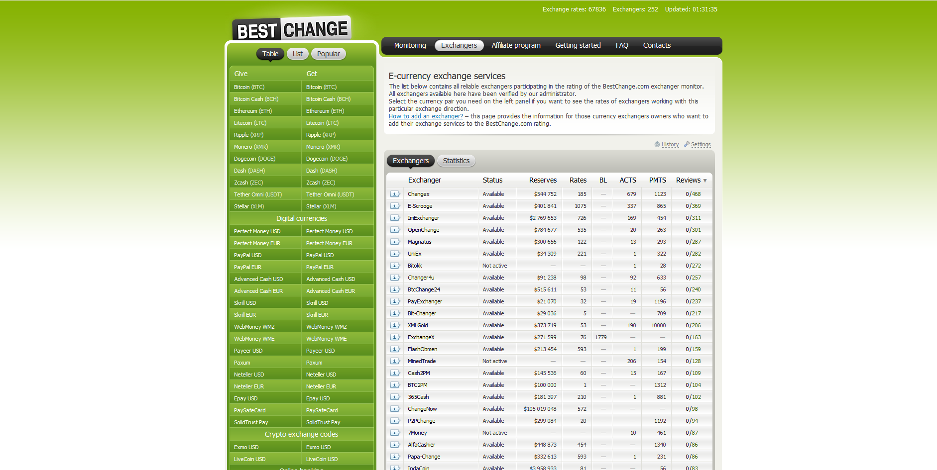This screenshot has height=470, width=937.
Task: Open info for the E-Scrooge exchanger
Action: point(395,205)
